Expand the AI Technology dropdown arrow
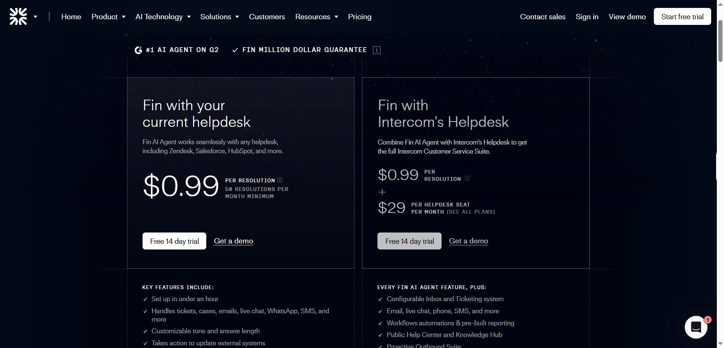Viewport: 724px width, 348px height. 189,17
